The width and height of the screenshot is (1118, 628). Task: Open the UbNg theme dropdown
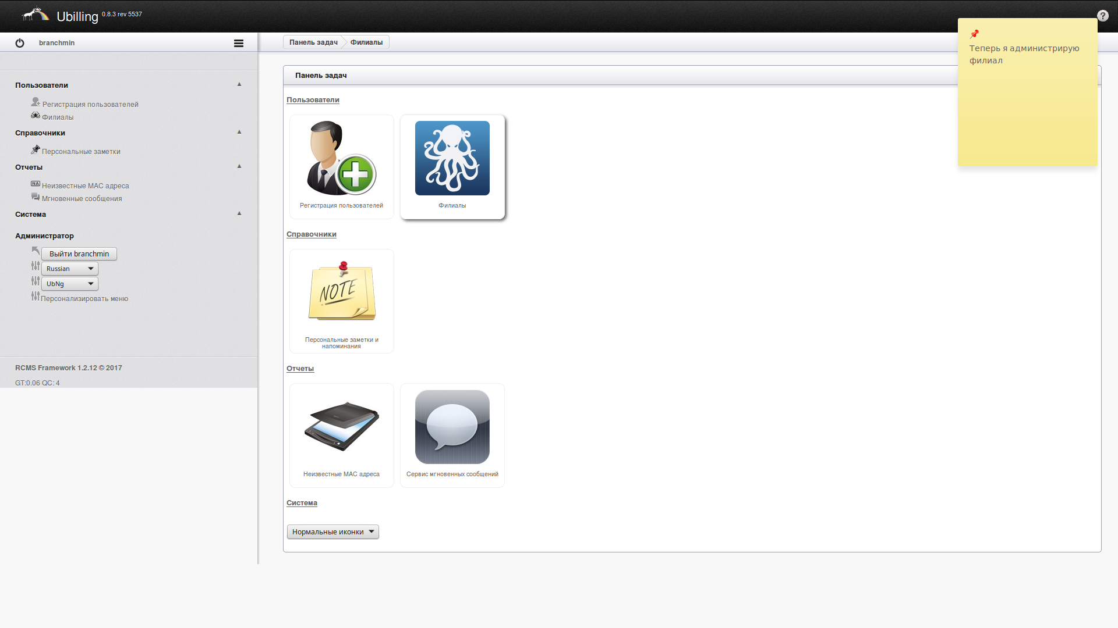pos(70,284)
